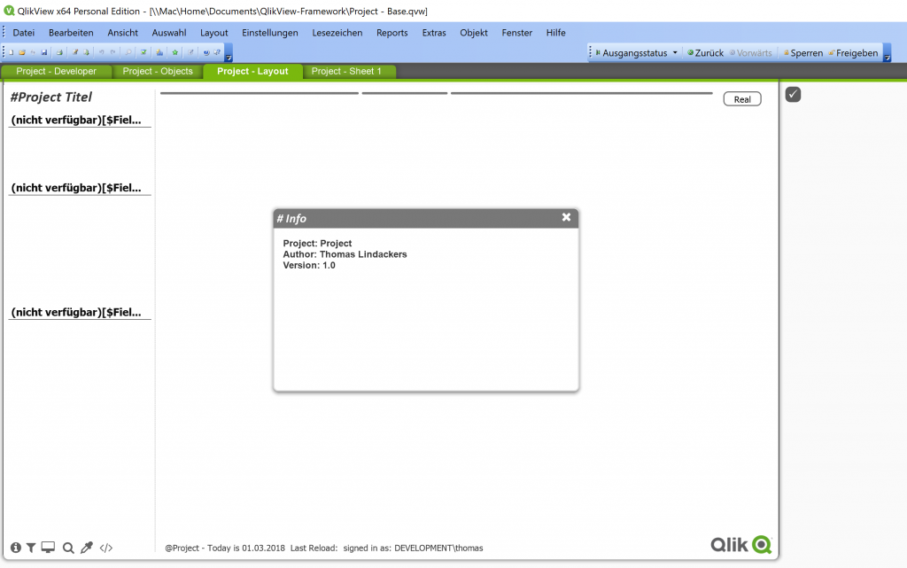Screen dimensions: 907x568
Task: Select the eyedropper pen icon in the footer
Action: point(86,547)
